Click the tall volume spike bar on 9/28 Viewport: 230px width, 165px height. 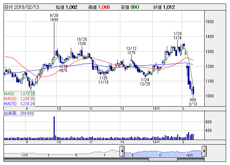54,128
